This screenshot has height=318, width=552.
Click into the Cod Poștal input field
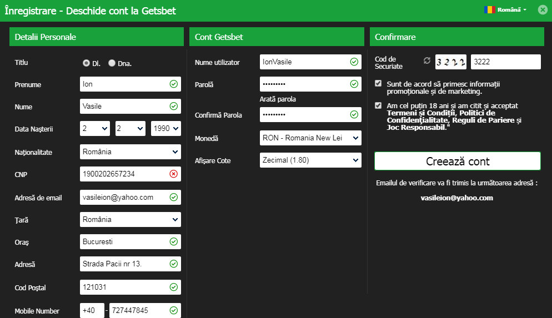click(131, 287)
